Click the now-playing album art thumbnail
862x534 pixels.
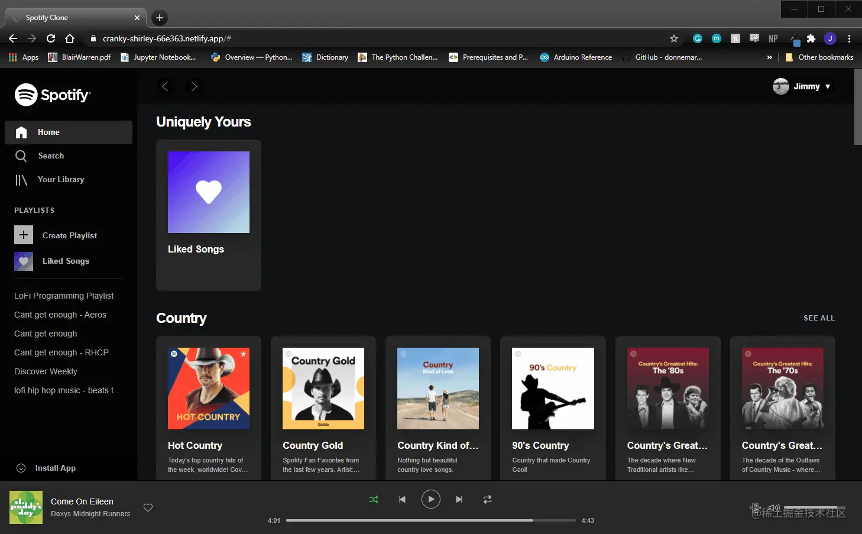tap(26, 507)
